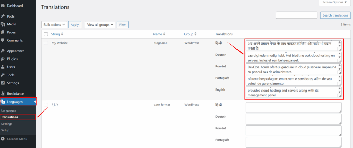
Task: Check the My Website string row checkbox
Action: point(46,43)
